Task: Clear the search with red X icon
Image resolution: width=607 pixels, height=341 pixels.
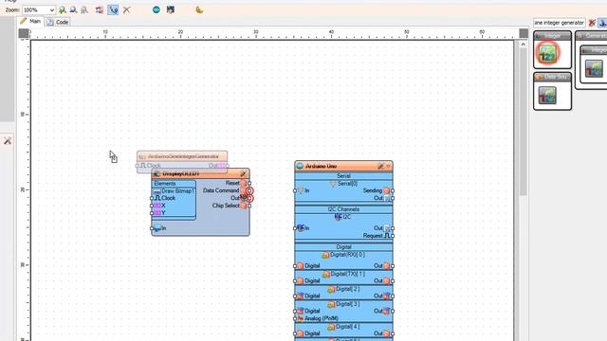Action: [592, 23]
